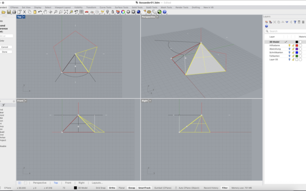The width and height of the screenshot is (306, 191).
Task: Toggle lock on the Schnittkanten layer
Action: tap(293, 52)
